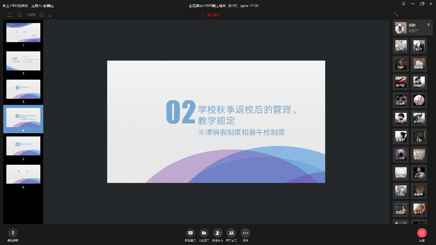Select slide thumbnail 3 with 01 heading

[x=23, y=89]
